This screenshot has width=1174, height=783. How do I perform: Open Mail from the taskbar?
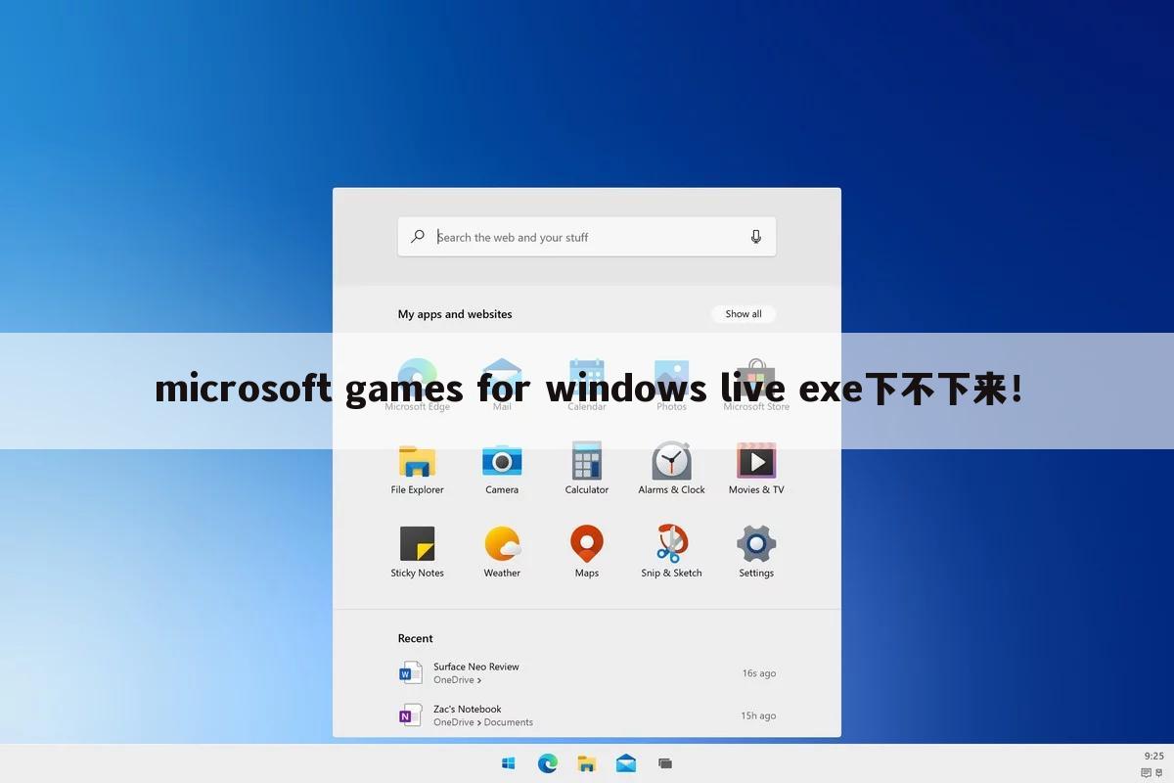click(x=626, y=763)
